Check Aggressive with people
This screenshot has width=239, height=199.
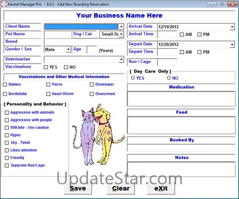coord(7,120)
